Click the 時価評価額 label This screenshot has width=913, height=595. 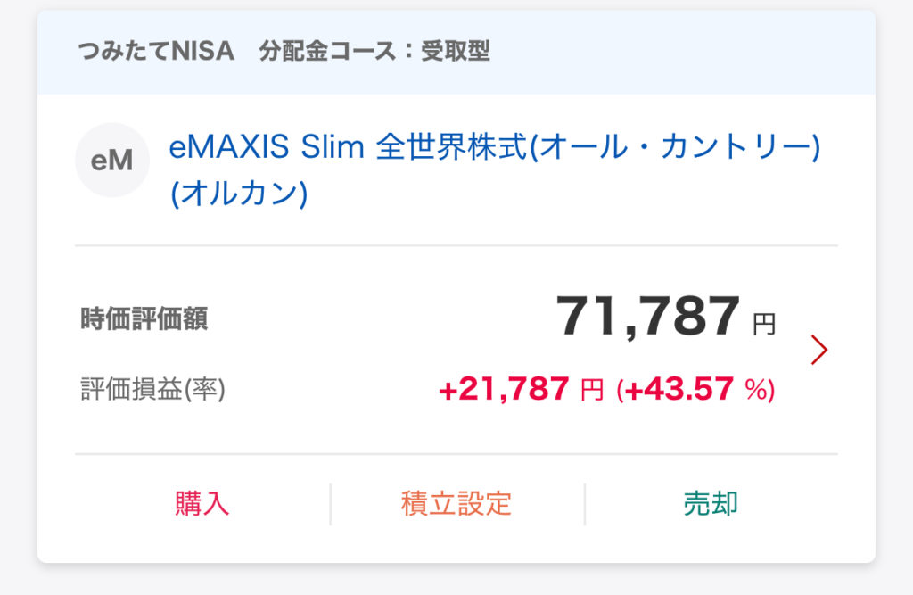pos(144,319)
